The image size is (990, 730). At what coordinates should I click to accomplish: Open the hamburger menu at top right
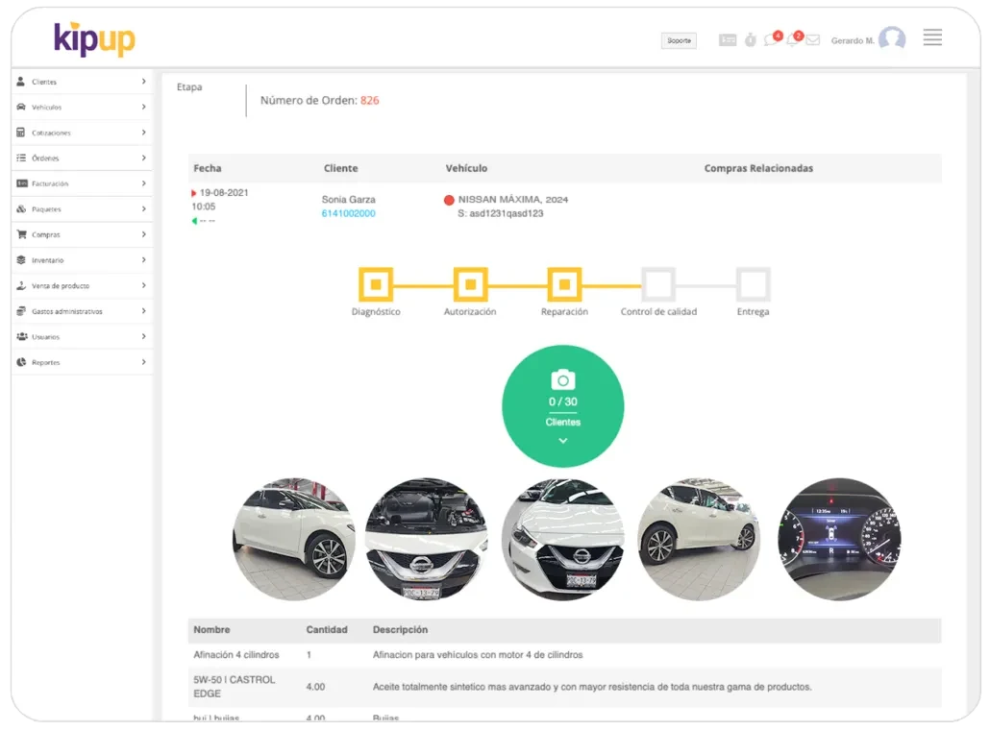932,37
